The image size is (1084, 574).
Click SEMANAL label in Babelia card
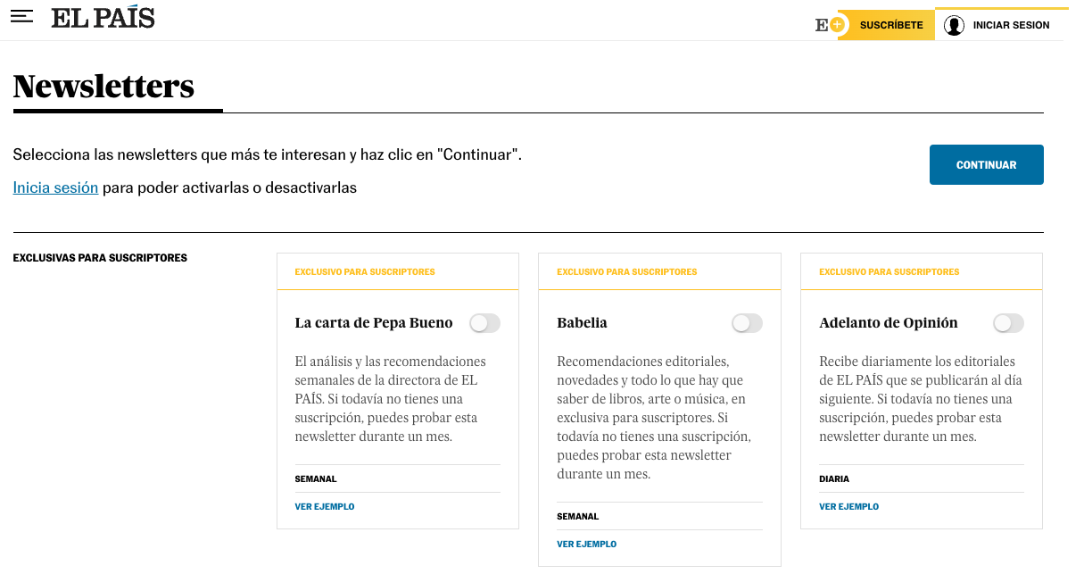pyautogui.click(x=577, y=517)
